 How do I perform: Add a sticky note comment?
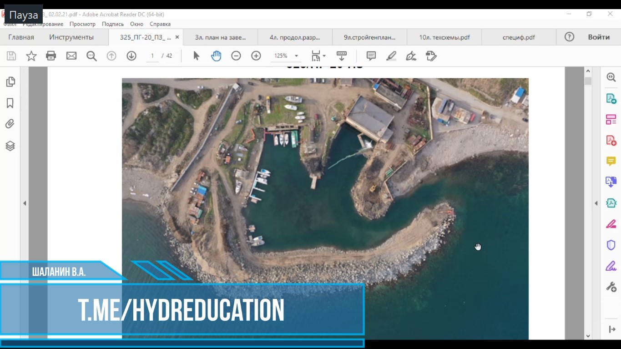tap(371, 56)
